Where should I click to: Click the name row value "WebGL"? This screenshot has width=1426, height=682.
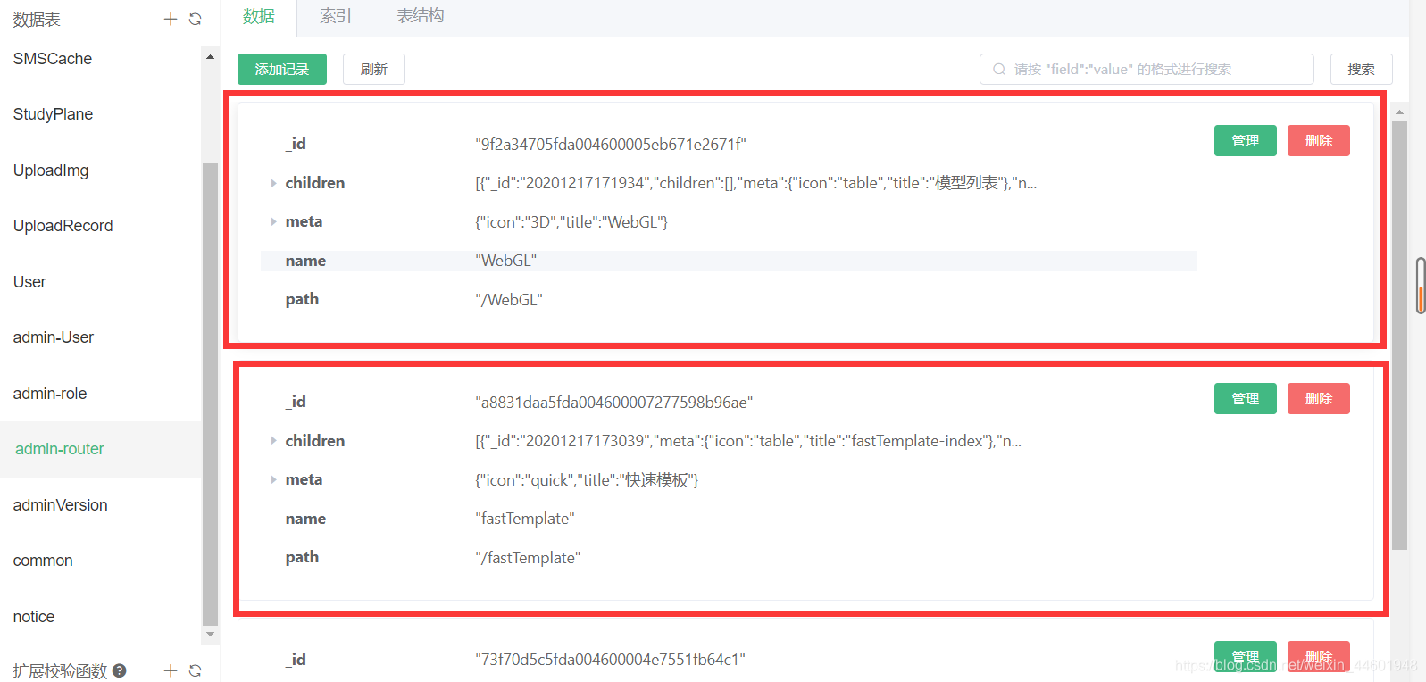click(506, 261)
